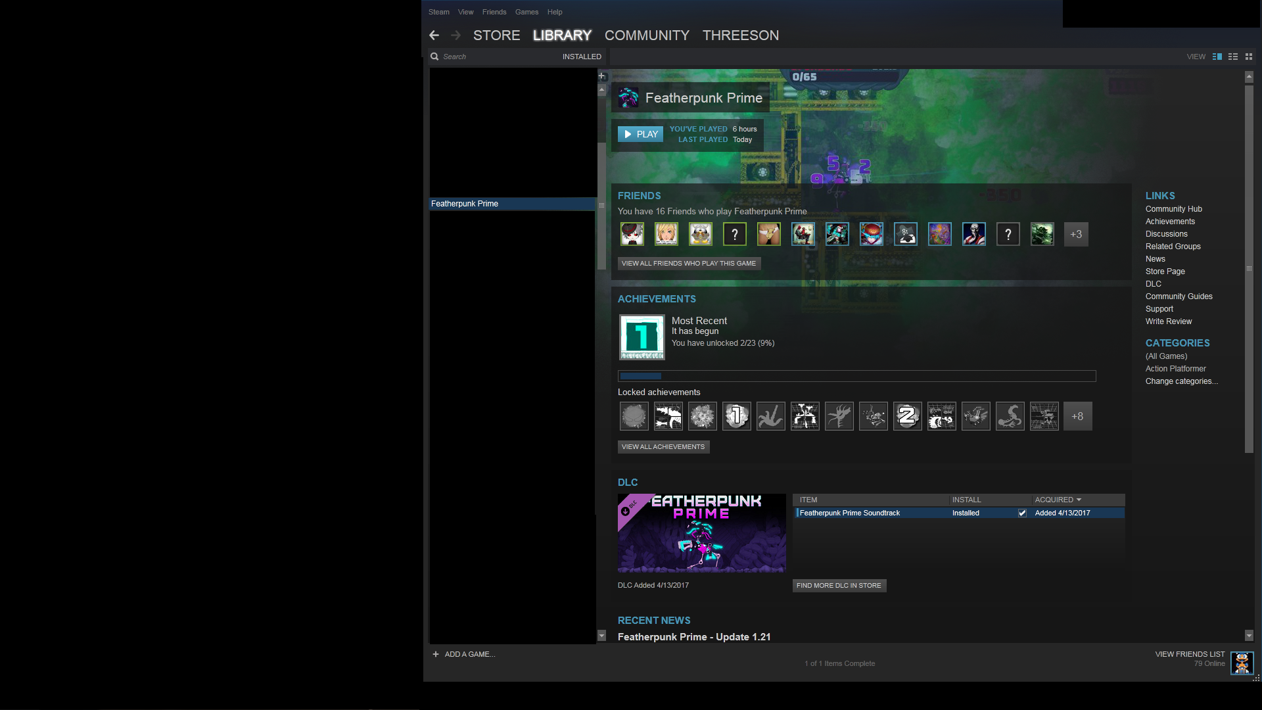The width and height of the screenshot is (1262, 710).
Task: Switch library to grid view icon
Action: tap(1249, 57)
